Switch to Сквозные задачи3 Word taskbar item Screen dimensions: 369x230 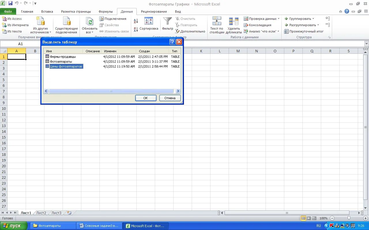tap(99, 226)
